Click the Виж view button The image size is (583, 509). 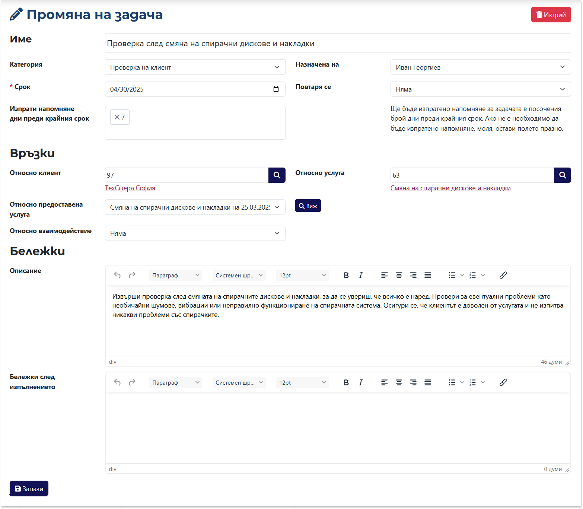click(x=308, y=206)
